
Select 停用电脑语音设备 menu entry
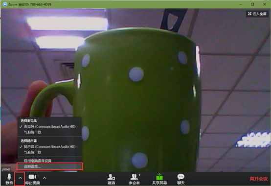coord(49,161)
